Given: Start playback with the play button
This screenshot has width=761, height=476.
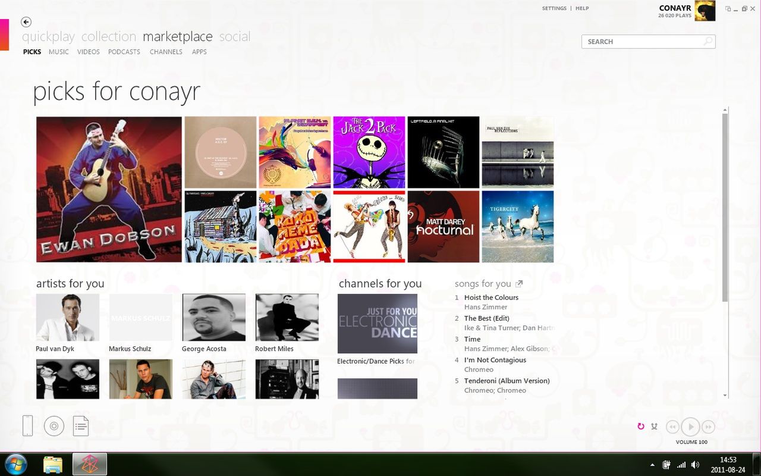Looking at the screenshot, I should point(690,427).
